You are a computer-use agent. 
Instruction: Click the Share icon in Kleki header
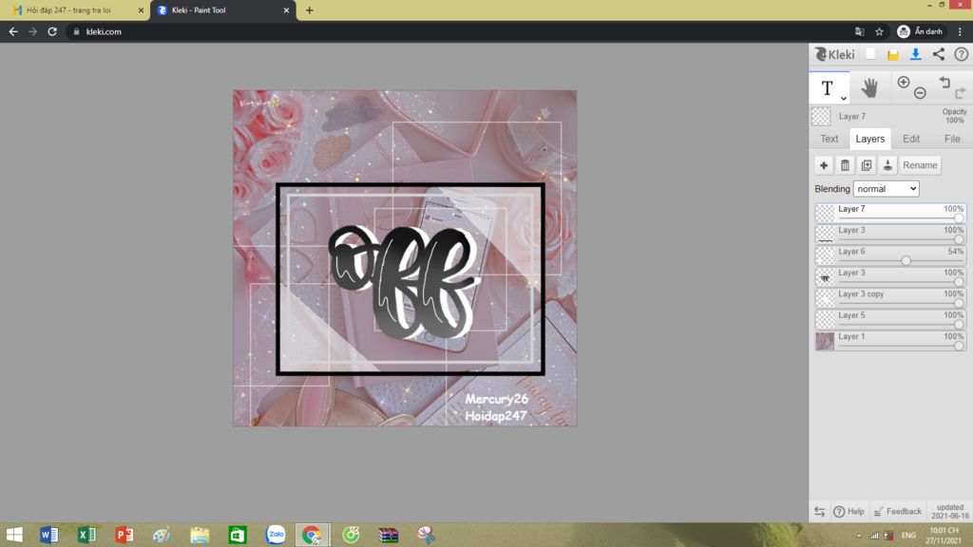tap(940, 54)
